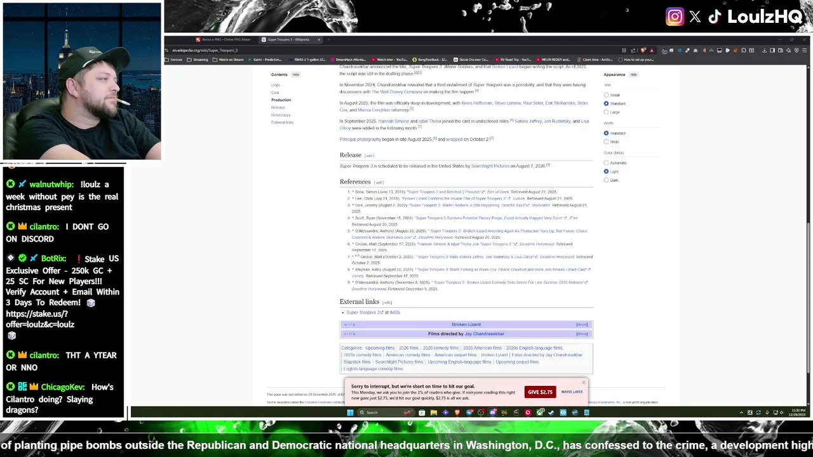This screenshot has height=457, width=813.
Task: Open the BangYourBuck bookmark
Action: [429, 60]
